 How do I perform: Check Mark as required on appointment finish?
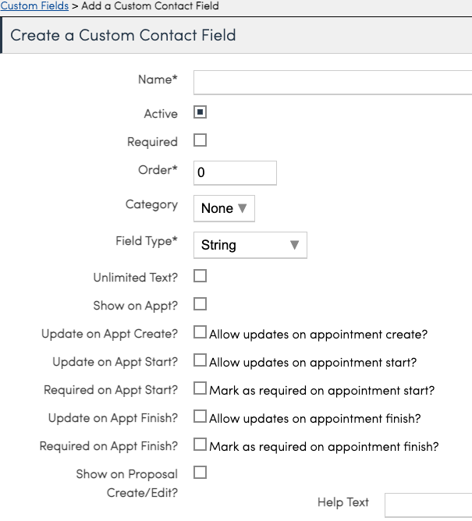200,445
